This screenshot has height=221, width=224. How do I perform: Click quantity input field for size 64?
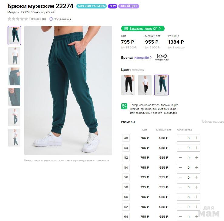[x=189, y=217]
